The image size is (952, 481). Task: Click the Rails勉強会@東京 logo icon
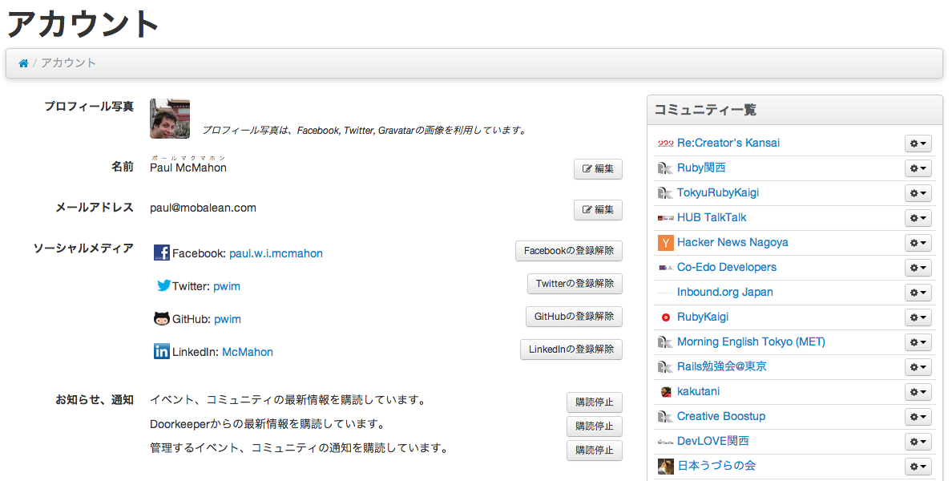point(665,367)
